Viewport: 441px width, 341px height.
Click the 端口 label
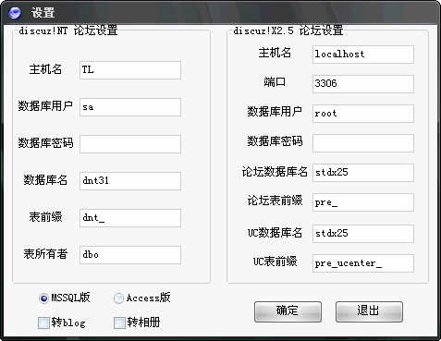(275, 82)
